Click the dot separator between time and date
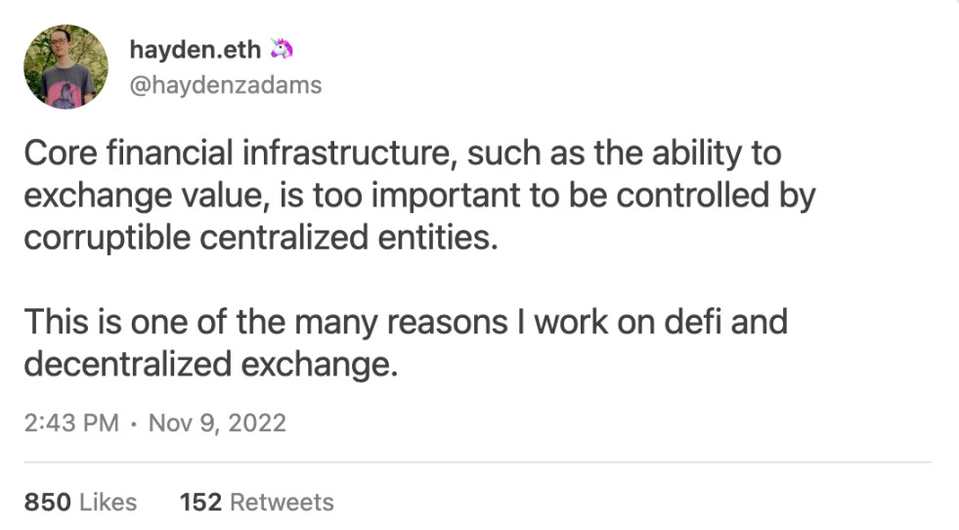This screenshot has height=530, width=959. click(132, 423)
